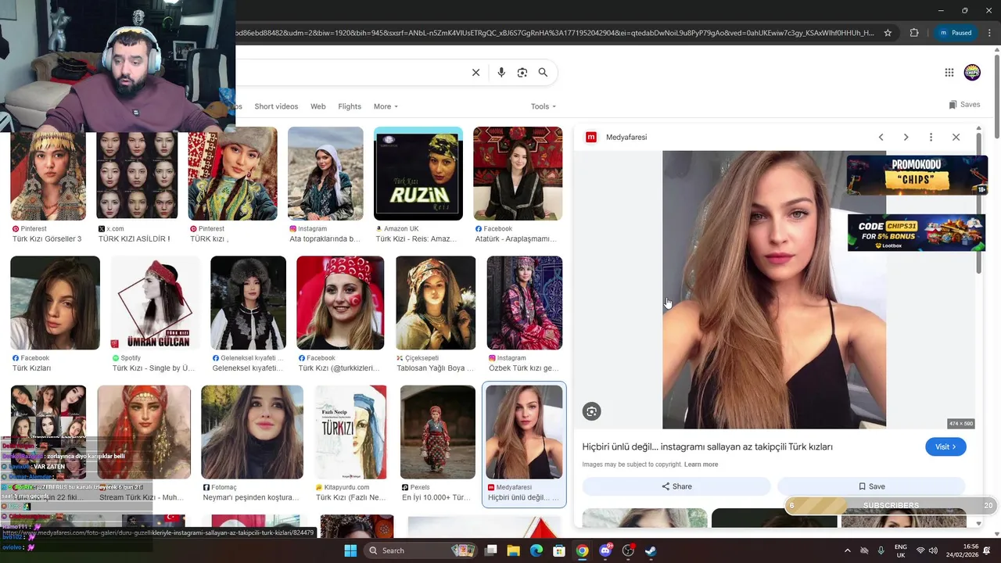Open Google Lens image search icon
The height and width of the screenshot is (563, 1001).
point(522,73)
